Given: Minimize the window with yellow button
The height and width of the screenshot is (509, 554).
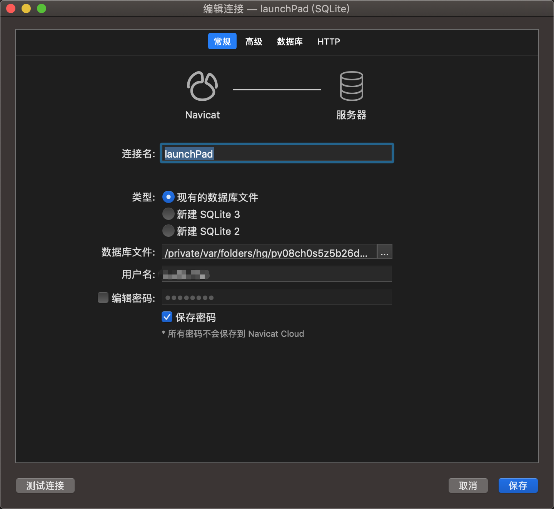Looking at the screenshot, I should [26, 8].
